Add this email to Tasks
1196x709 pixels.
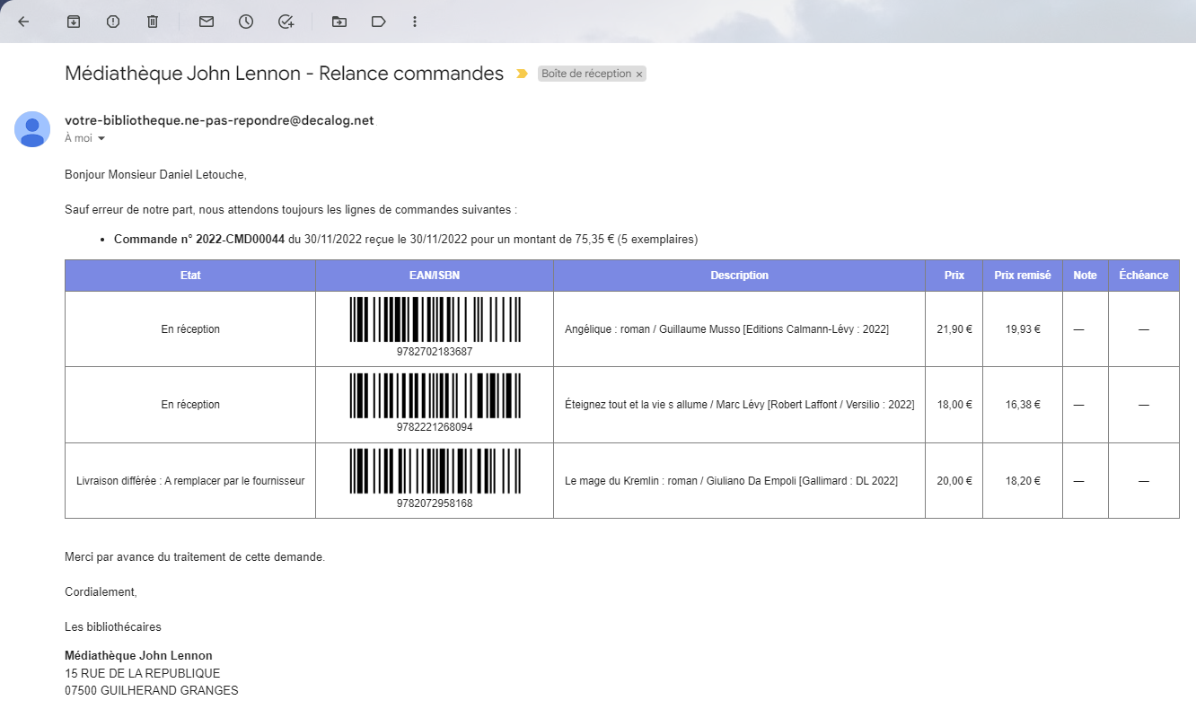tap(286, 22)
